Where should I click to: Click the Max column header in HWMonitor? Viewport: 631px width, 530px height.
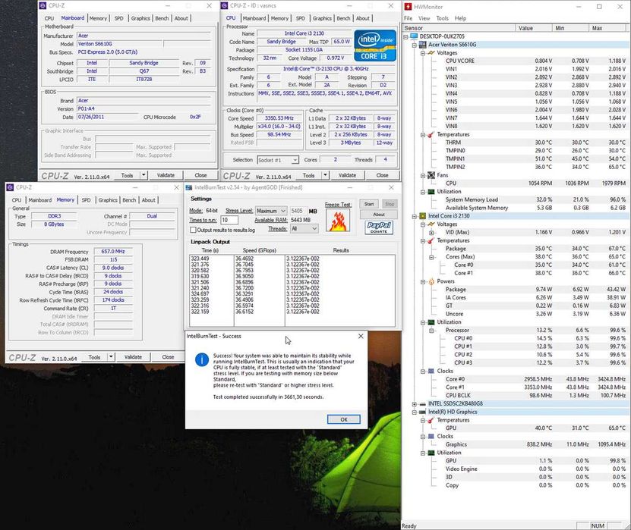pyautogui.click(x=609, y=28)
